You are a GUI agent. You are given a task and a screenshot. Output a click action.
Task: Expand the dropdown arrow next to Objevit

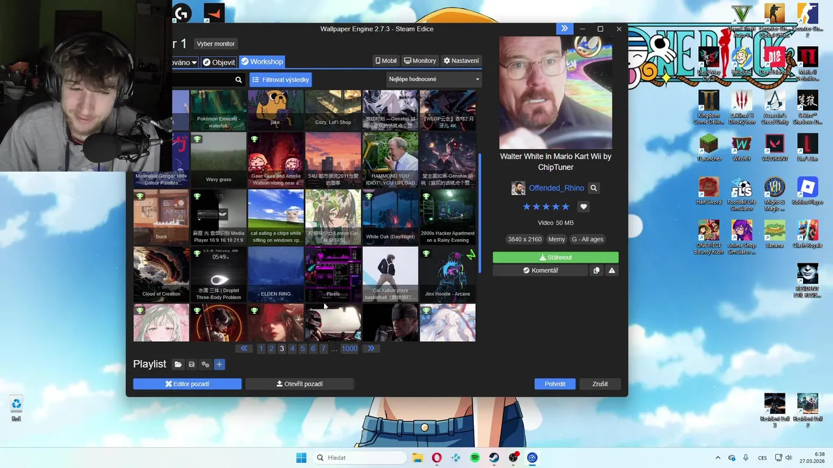pyautogui.click(x=194, y=62)
